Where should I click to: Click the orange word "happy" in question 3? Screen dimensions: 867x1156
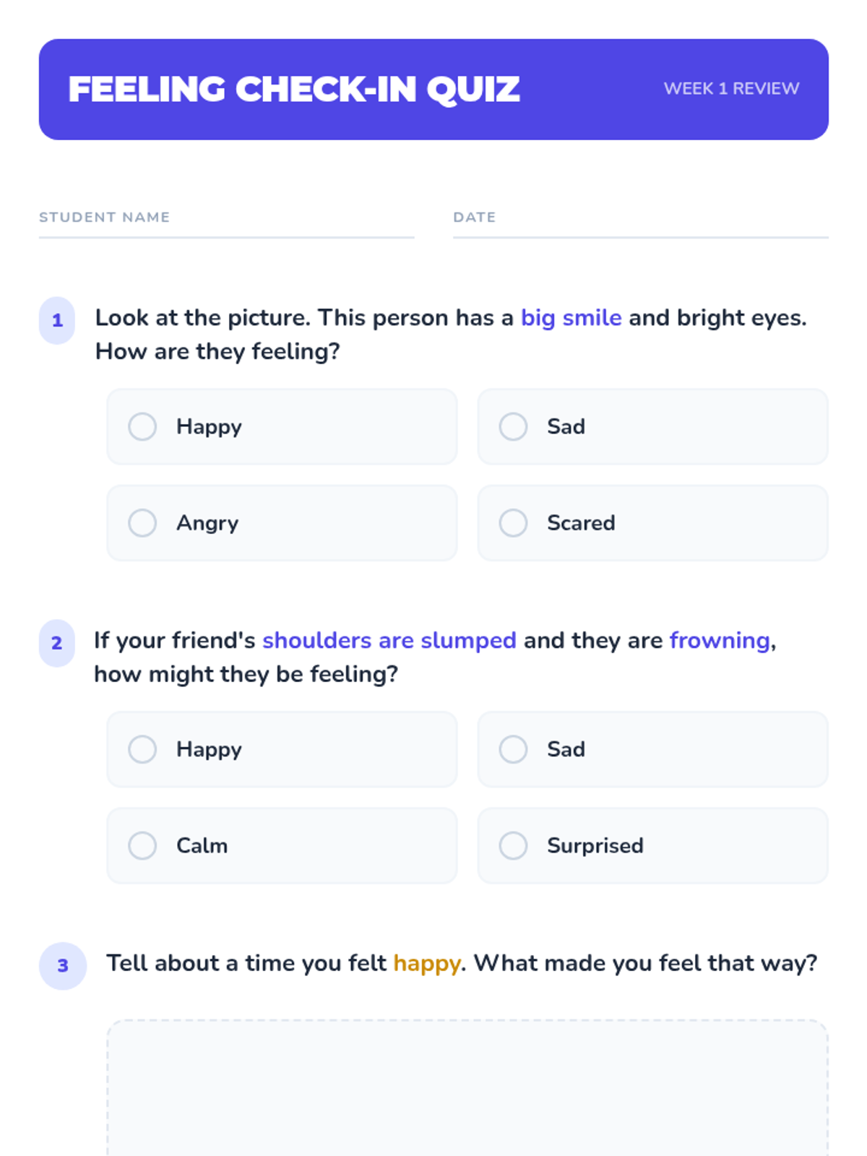(x=426, y=963)
